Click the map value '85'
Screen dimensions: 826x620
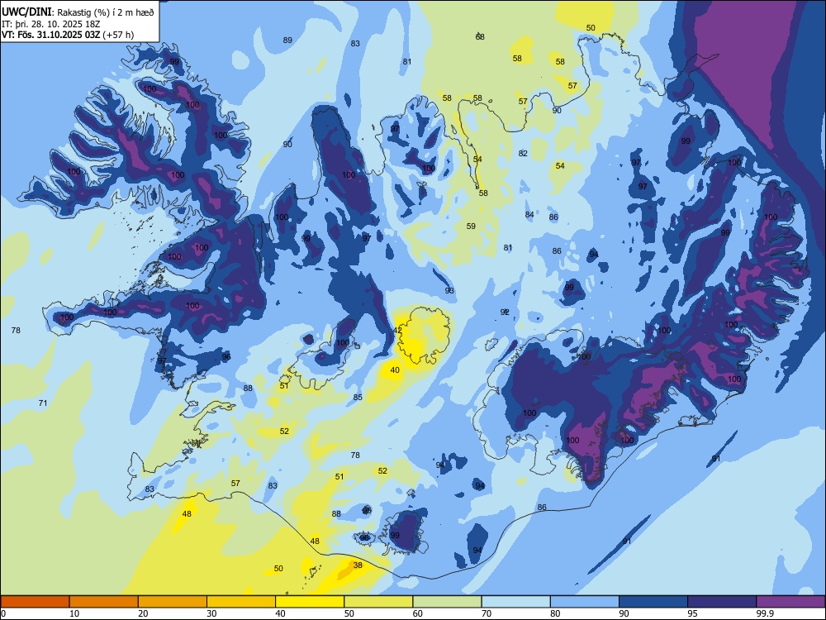(358, 397)
